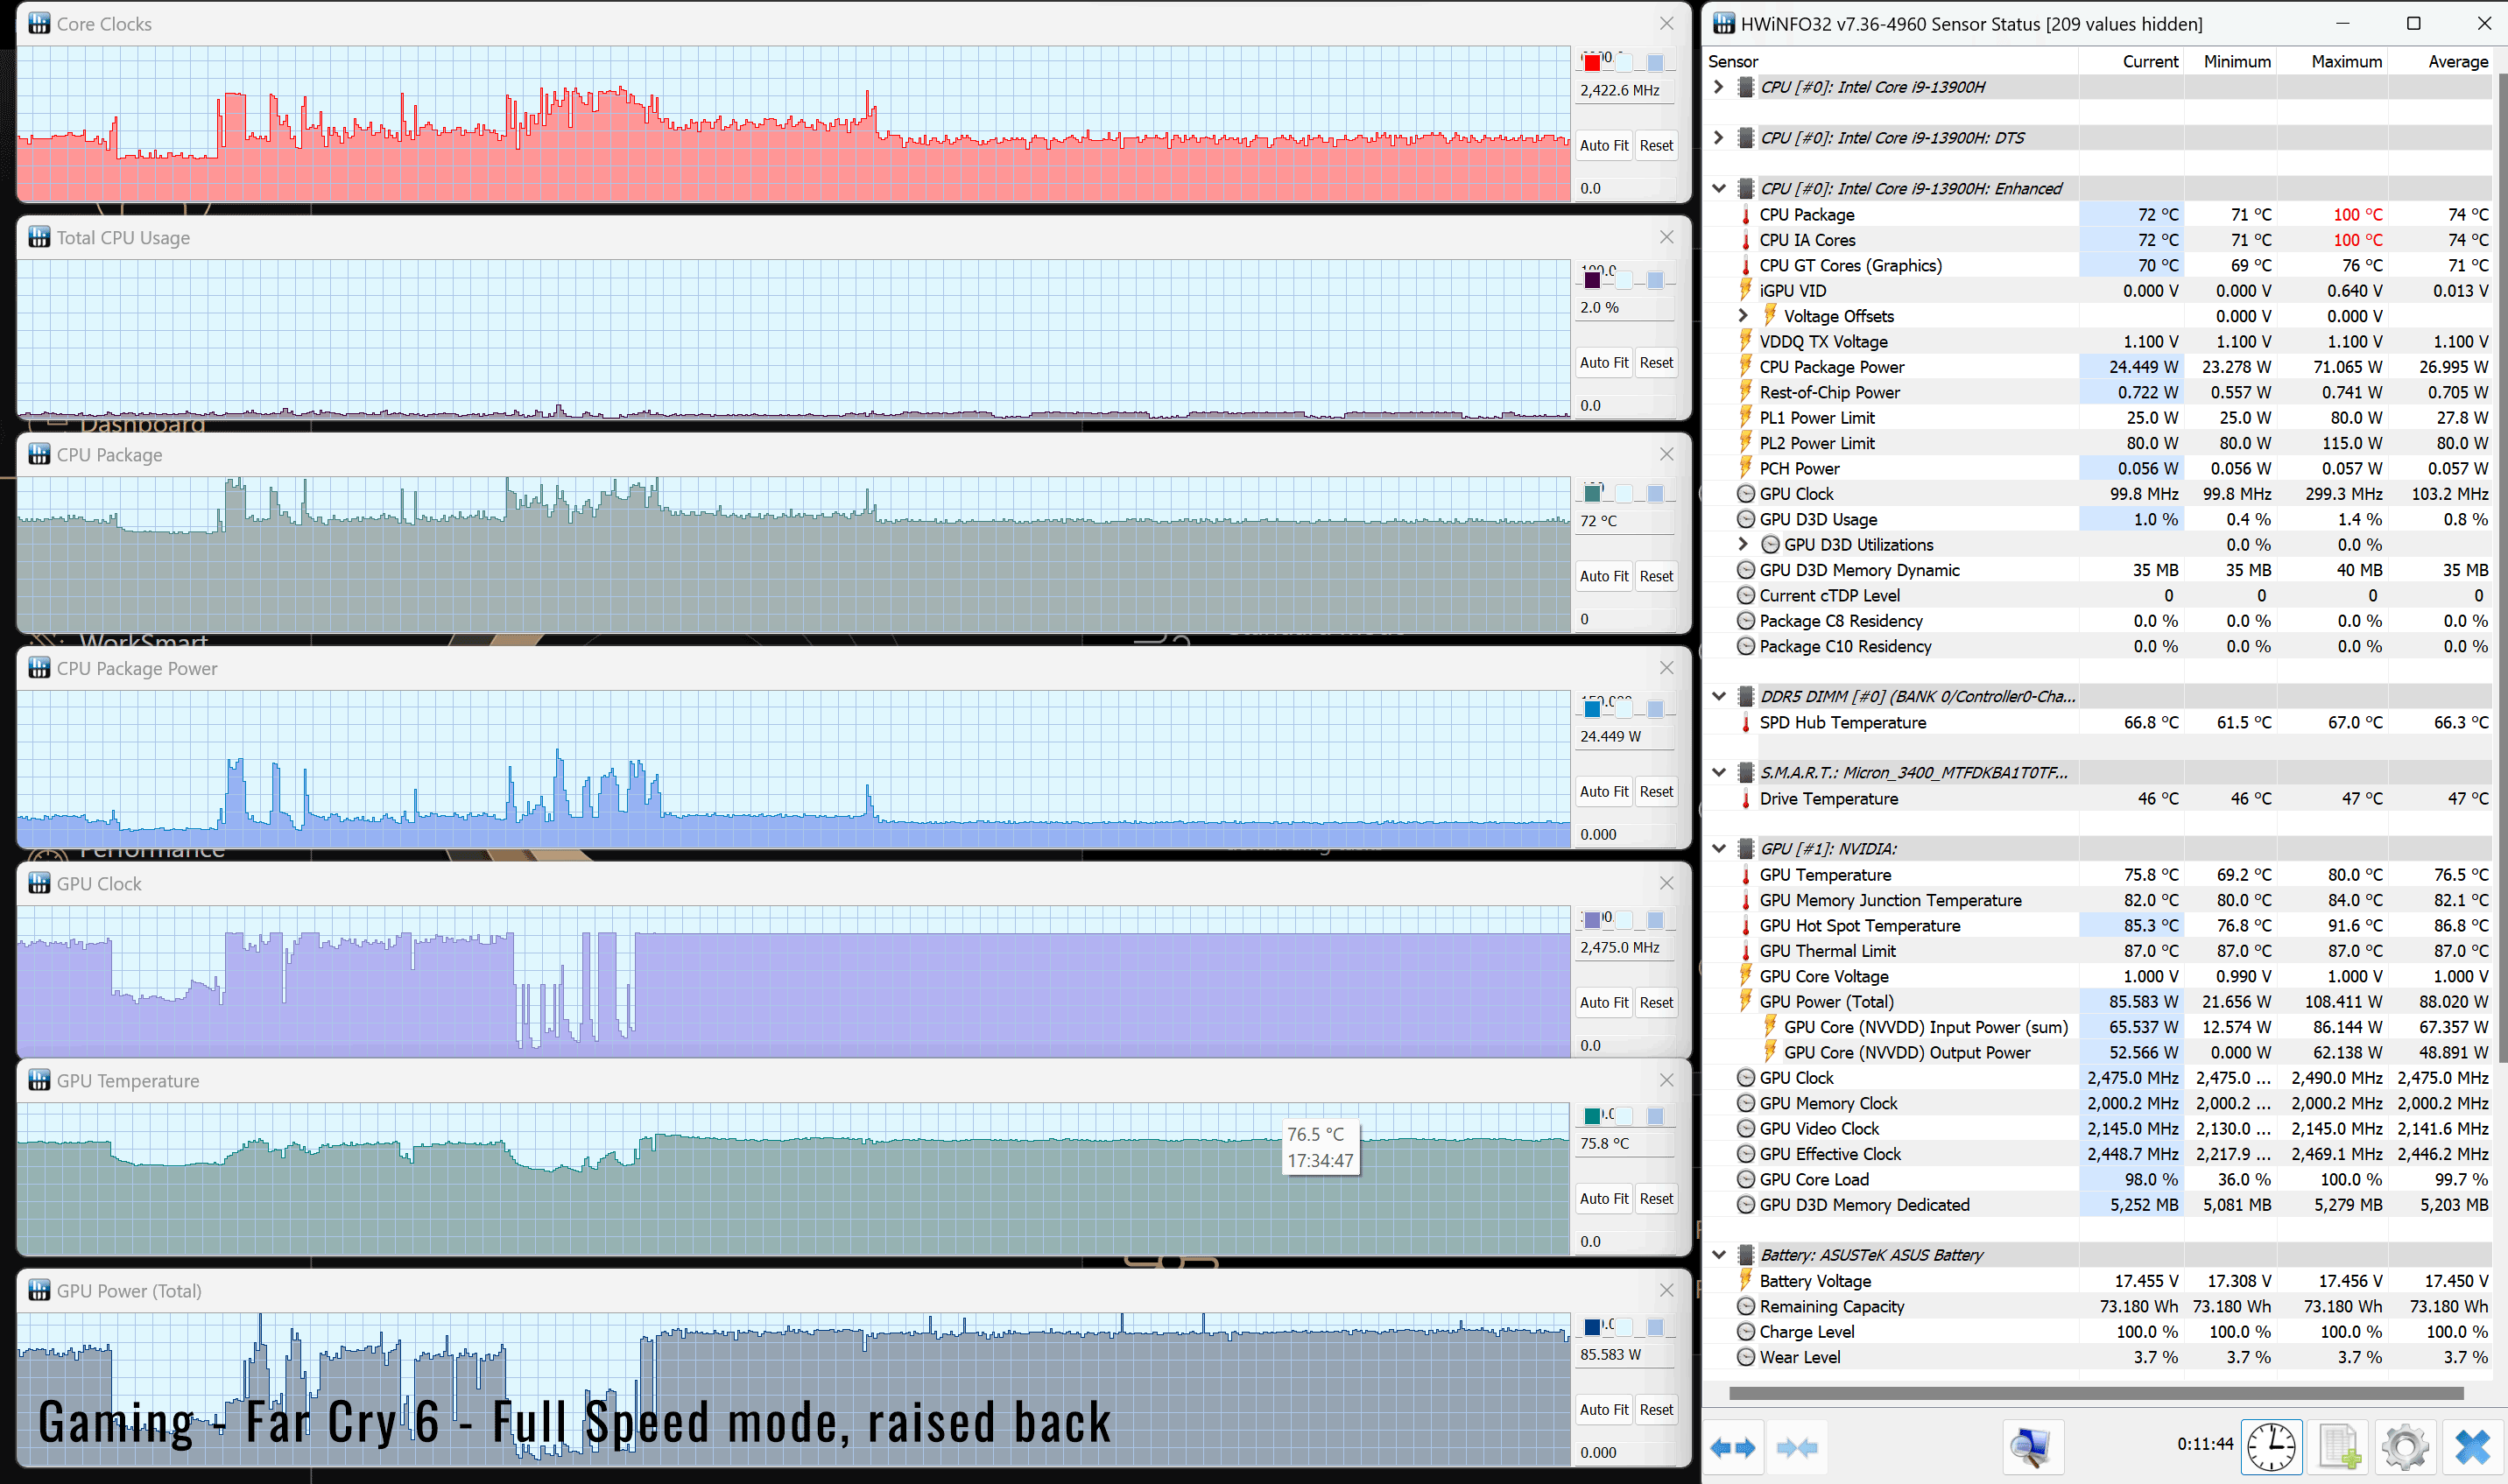Click the blue X icon to close sensors
This screenshot has width=2508, height=1484.
[2471, 1447]
